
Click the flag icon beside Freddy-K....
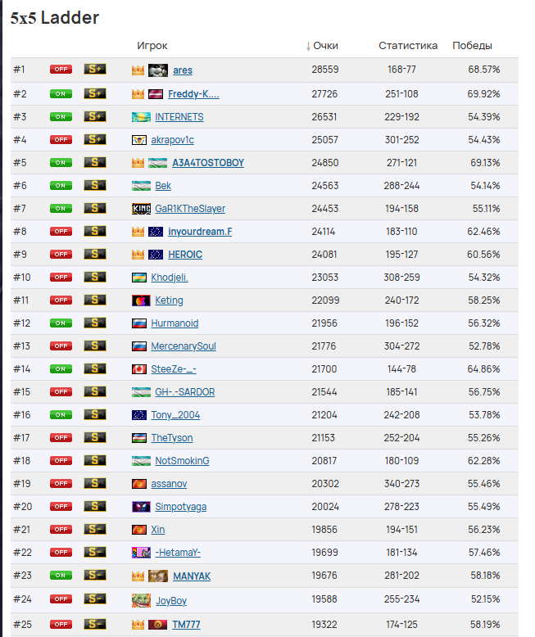click(156, 94)
